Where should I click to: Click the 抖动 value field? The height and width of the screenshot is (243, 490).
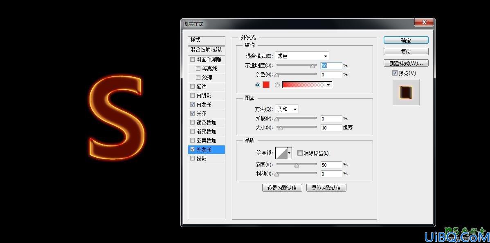coord(331,174)
